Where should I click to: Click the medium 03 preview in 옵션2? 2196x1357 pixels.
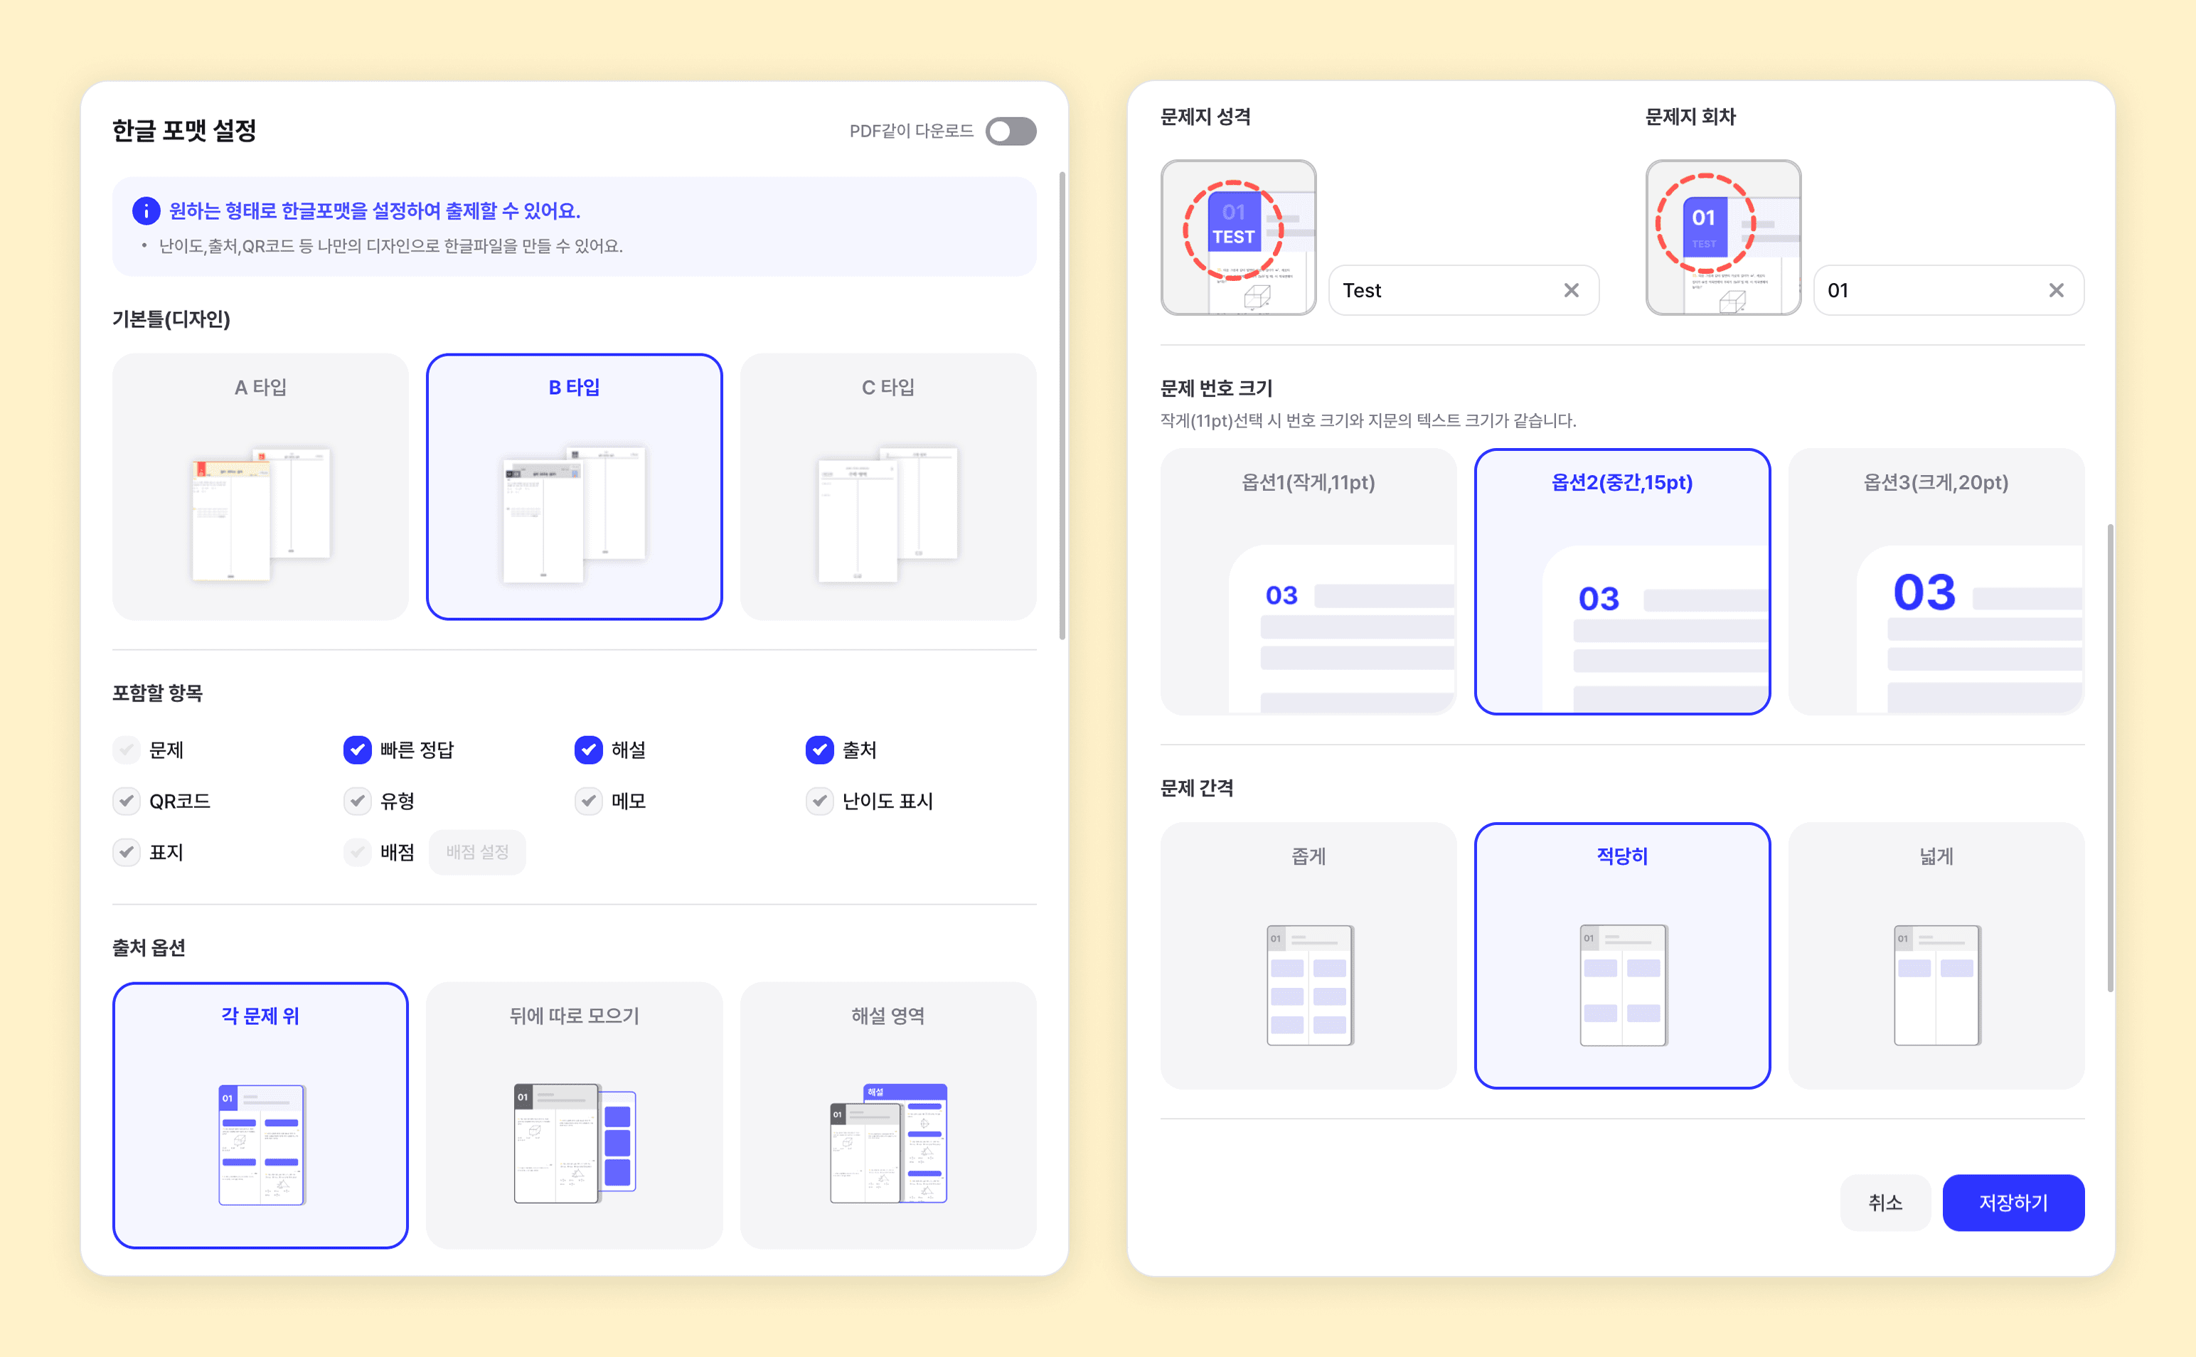click(x=1599, y=599)
